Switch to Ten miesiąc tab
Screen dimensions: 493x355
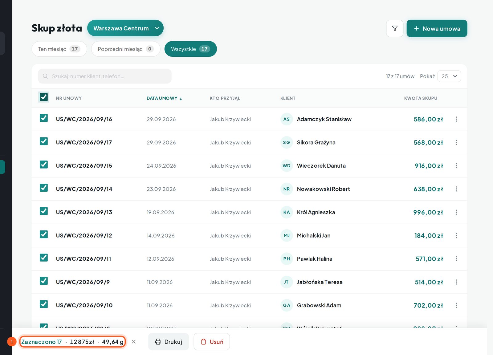point(59,49)
